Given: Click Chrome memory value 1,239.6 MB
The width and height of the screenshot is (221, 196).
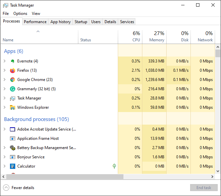Looking at the screenshot, I should point(155,80).
